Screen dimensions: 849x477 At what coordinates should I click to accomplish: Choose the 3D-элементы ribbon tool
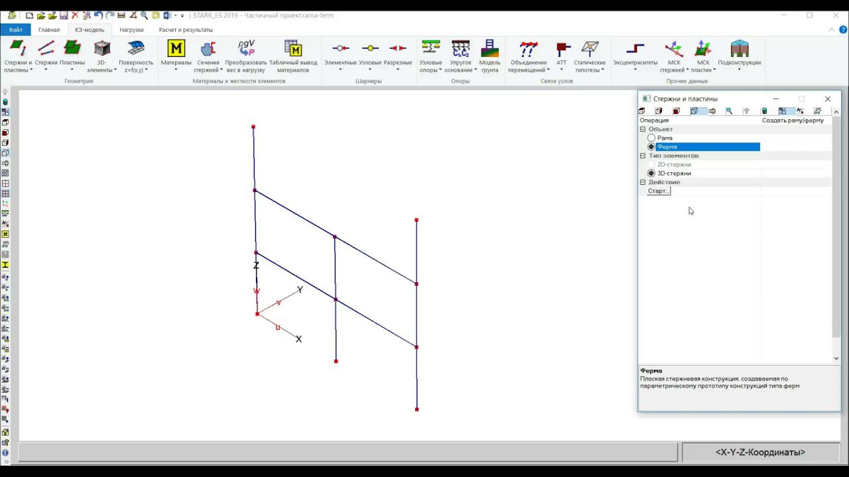(101, 56)
